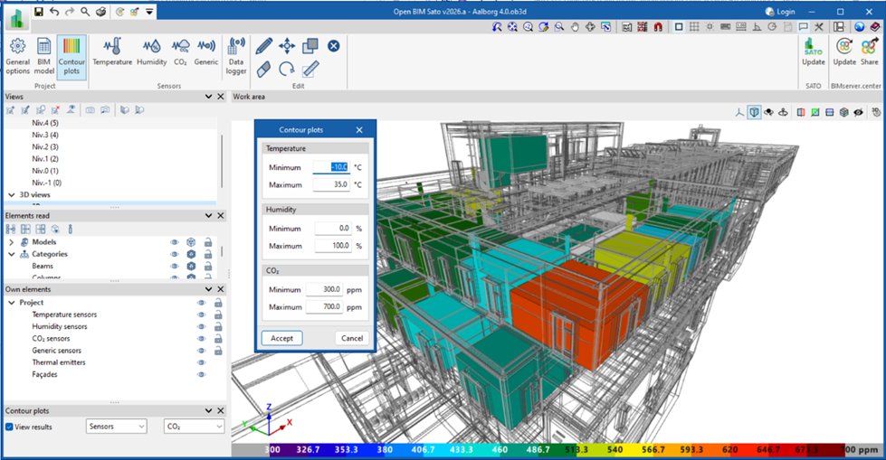886x460 pixels.
Task: Click Temperature Minimum field
Action: click(332, 167)
